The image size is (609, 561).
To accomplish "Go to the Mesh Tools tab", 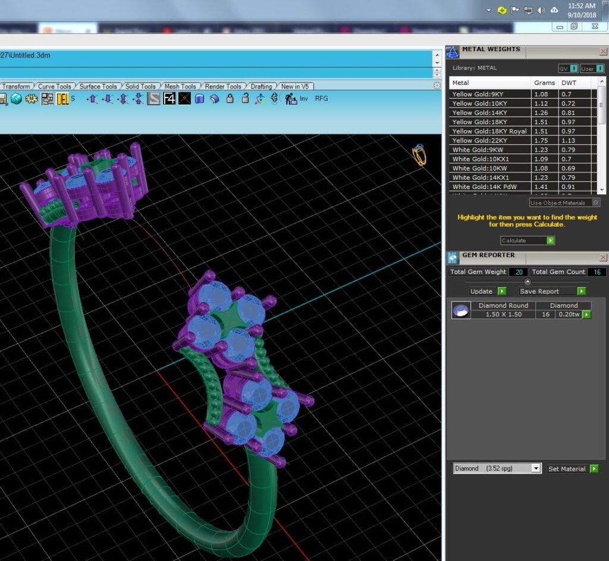I will point(180,87).
